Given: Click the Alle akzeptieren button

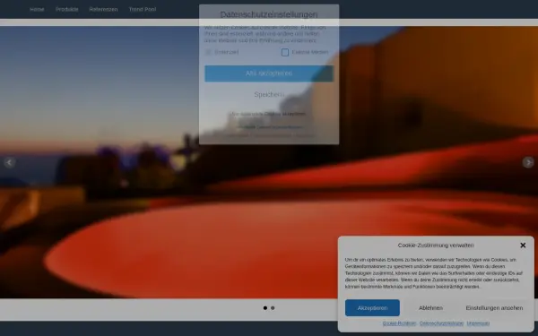Looking at the screenshot, I should (269, 73).
